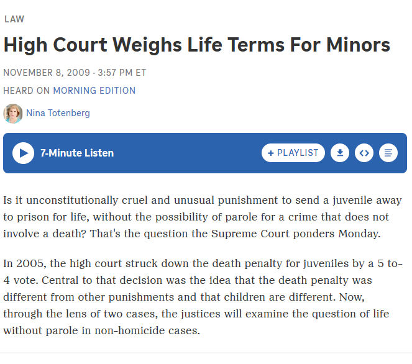
Task: Click the "HEARD ON" label text
Action: 27,91
